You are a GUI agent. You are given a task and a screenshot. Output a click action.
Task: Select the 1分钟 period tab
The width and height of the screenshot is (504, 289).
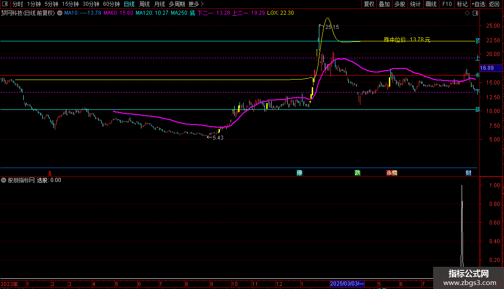tap(34, 4)
